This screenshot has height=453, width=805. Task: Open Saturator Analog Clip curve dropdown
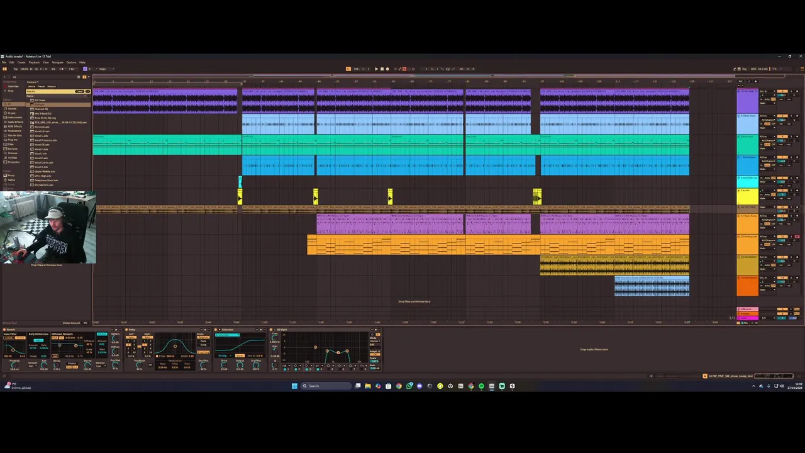coord(228,335)
